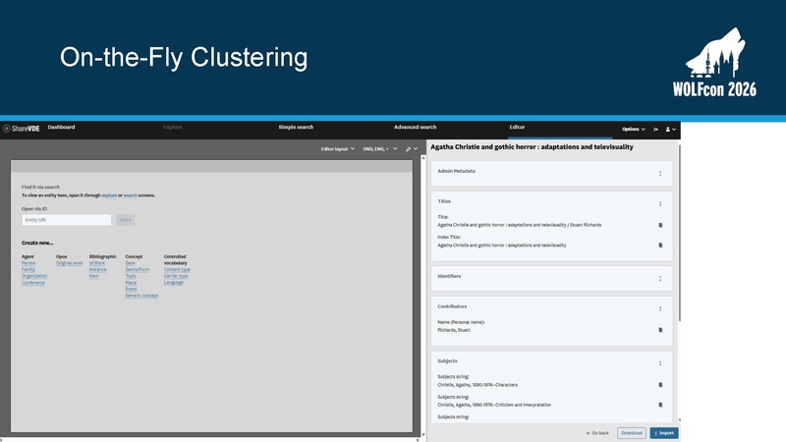Copy the Index Title value
Viewport: 786px width, 442px height.
pos(660,246)
